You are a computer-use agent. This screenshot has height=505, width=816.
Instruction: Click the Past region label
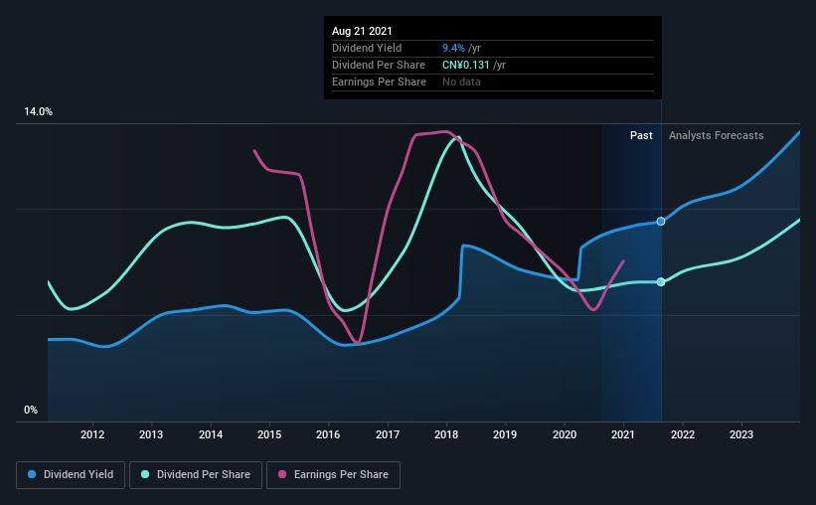[x=641, y=135]
